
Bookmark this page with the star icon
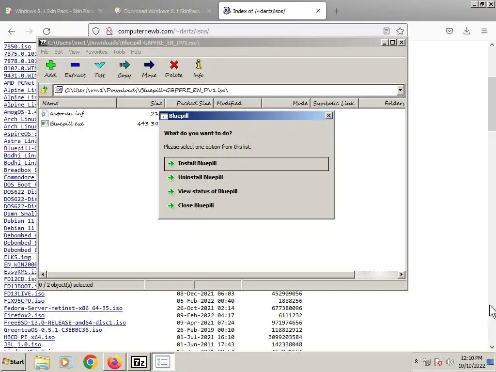[x=400, y=31]
